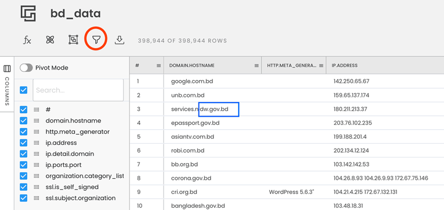The image size is (444, 210).
Task: Select the cri.org.bd hostname cell
Action: click(212, 192)
